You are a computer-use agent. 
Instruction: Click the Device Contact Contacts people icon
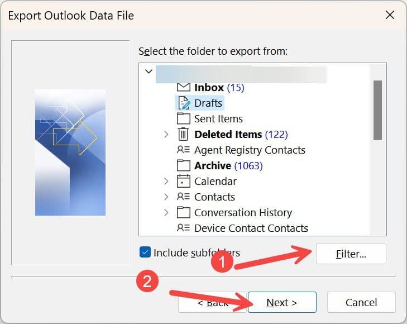[183, 228]
